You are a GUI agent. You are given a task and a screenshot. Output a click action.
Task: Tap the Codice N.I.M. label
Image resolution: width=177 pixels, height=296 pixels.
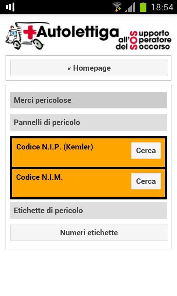39,177
